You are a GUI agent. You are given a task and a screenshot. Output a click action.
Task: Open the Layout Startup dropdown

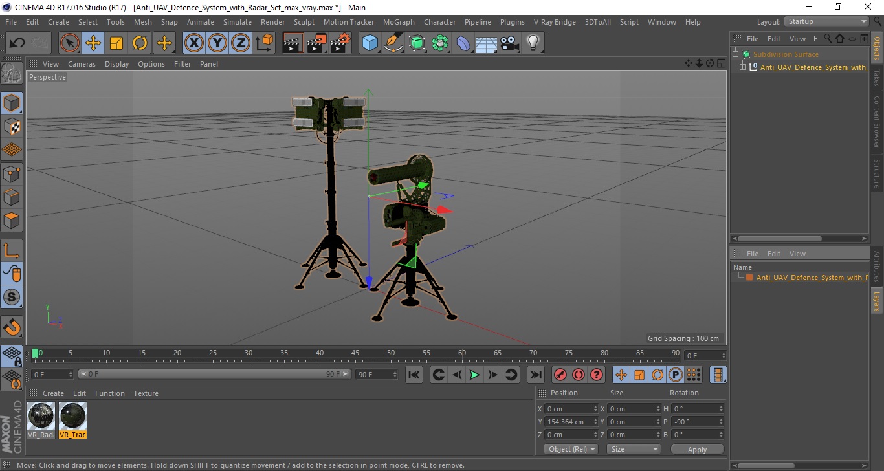click(826, 21)
